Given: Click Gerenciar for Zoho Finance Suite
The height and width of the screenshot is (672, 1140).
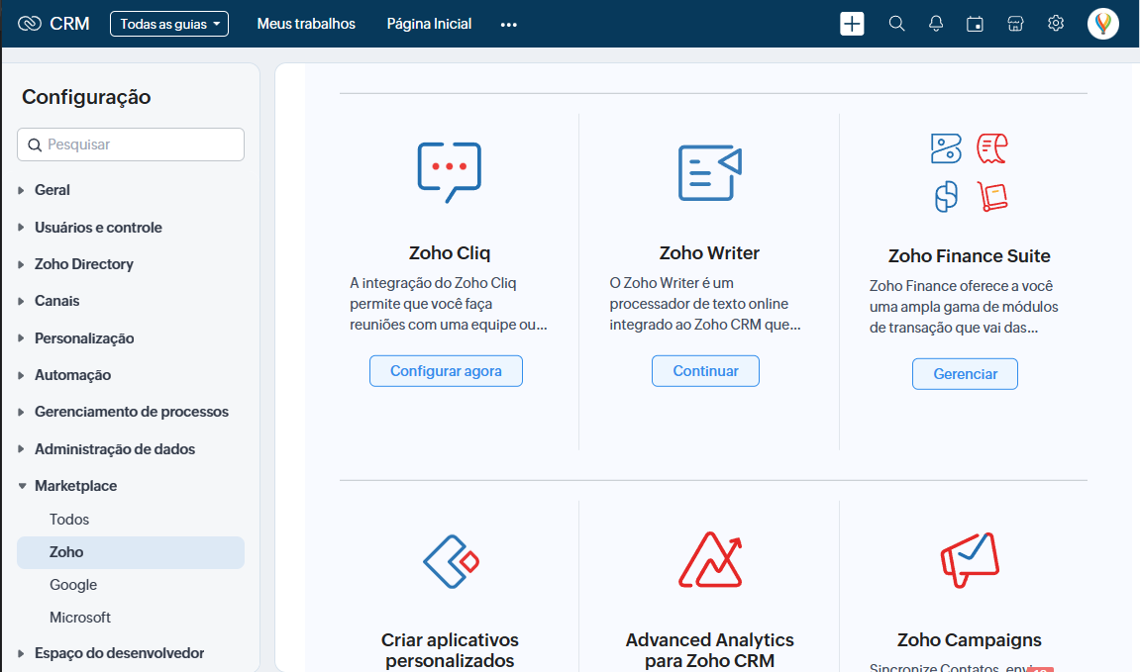Looking at the screenshot, I should click(965, 374).
